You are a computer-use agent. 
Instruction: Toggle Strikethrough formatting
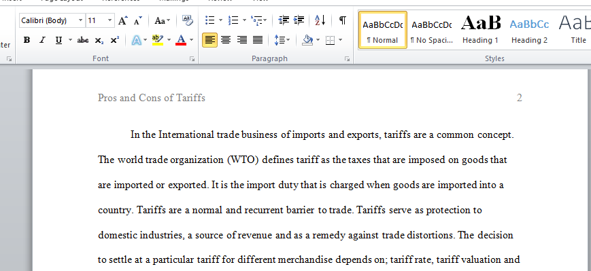click(x=82, y=40)
